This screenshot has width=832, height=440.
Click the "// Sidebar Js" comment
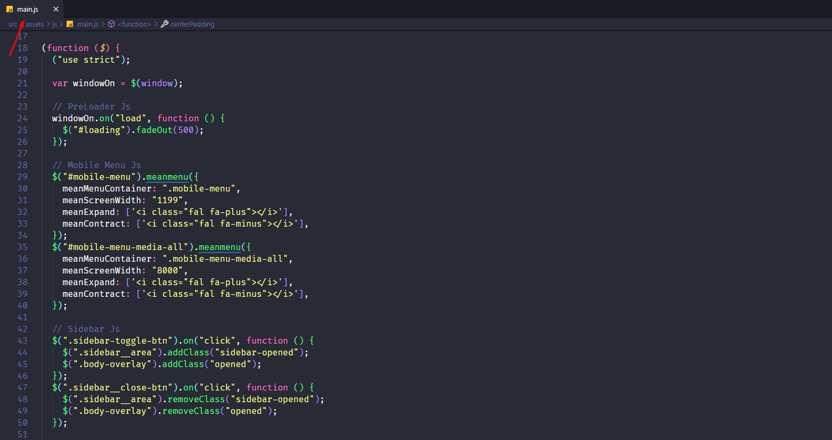click(x=86, y=329)
